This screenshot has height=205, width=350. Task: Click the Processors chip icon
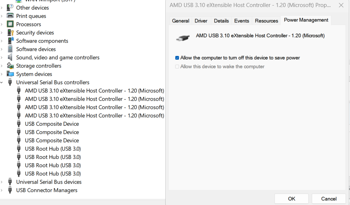point(10,24)
